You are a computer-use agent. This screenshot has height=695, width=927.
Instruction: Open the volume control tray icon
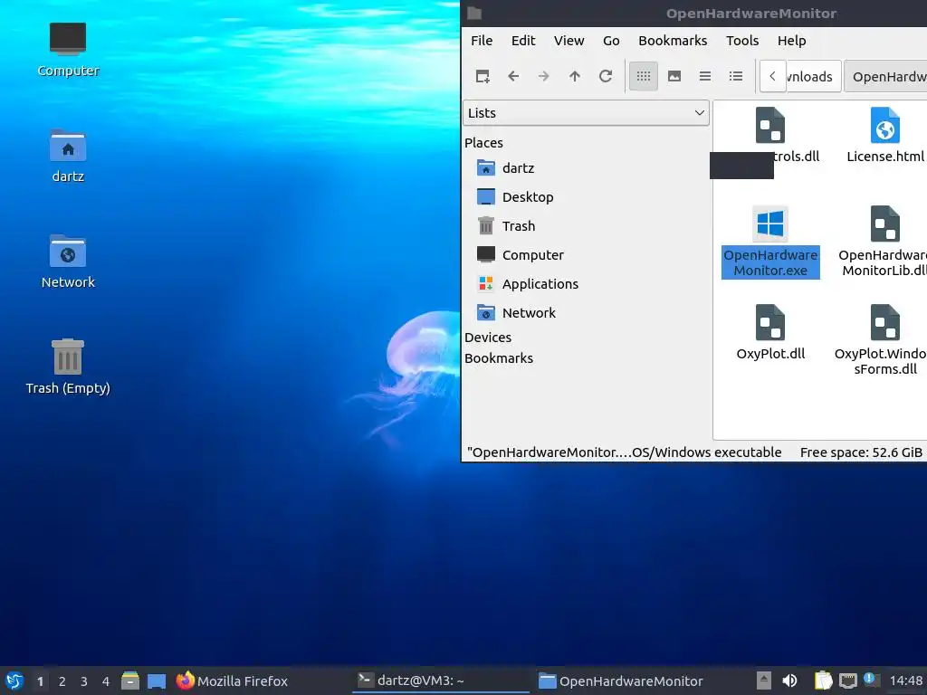click(x=789, y=681)
